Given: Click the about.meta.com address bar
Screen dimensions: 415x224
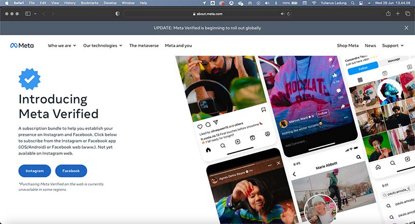Looking at the screenshot, I should point(207,13).
